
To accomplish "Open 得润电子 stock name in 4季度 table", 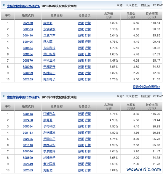I will tap(49, 79).
